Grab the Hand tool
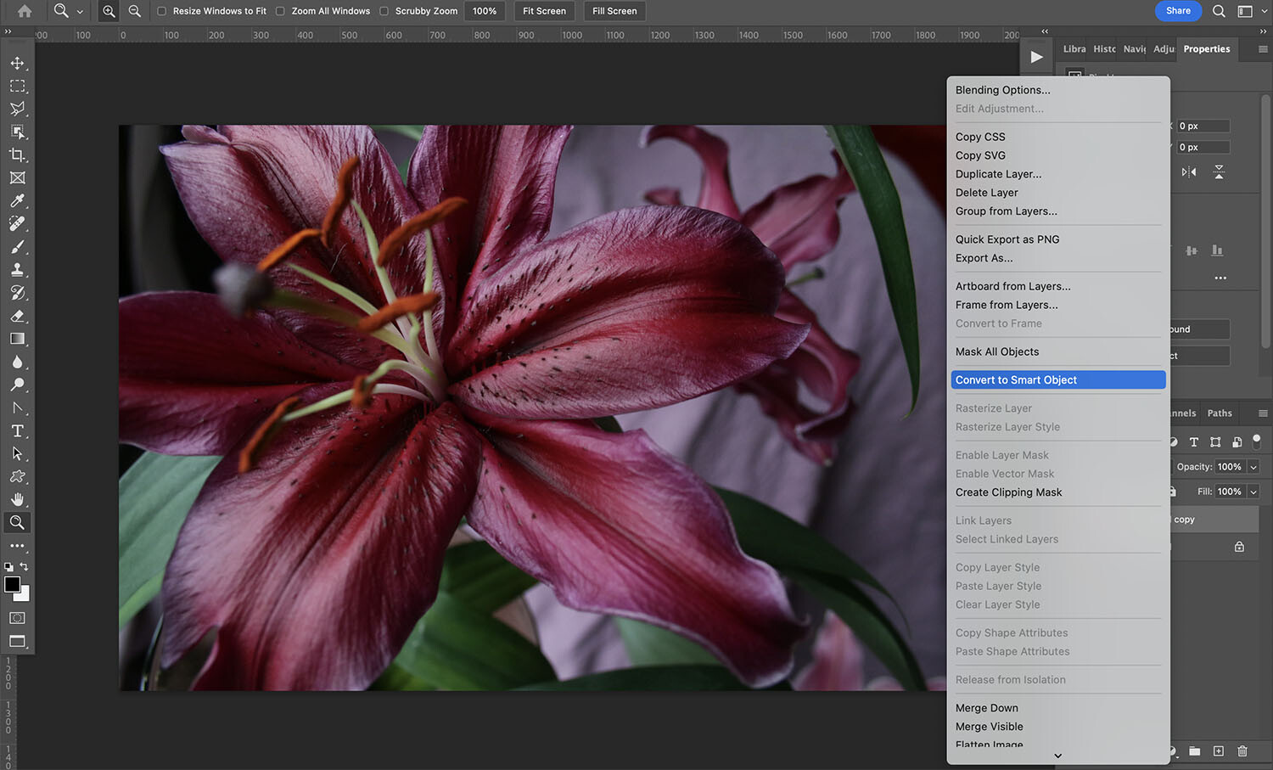1273x770 pixels. click(x=17, y=499)
